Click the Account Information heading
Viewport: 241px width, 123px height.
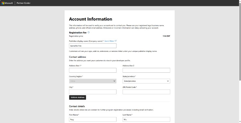tap(90, 19)
